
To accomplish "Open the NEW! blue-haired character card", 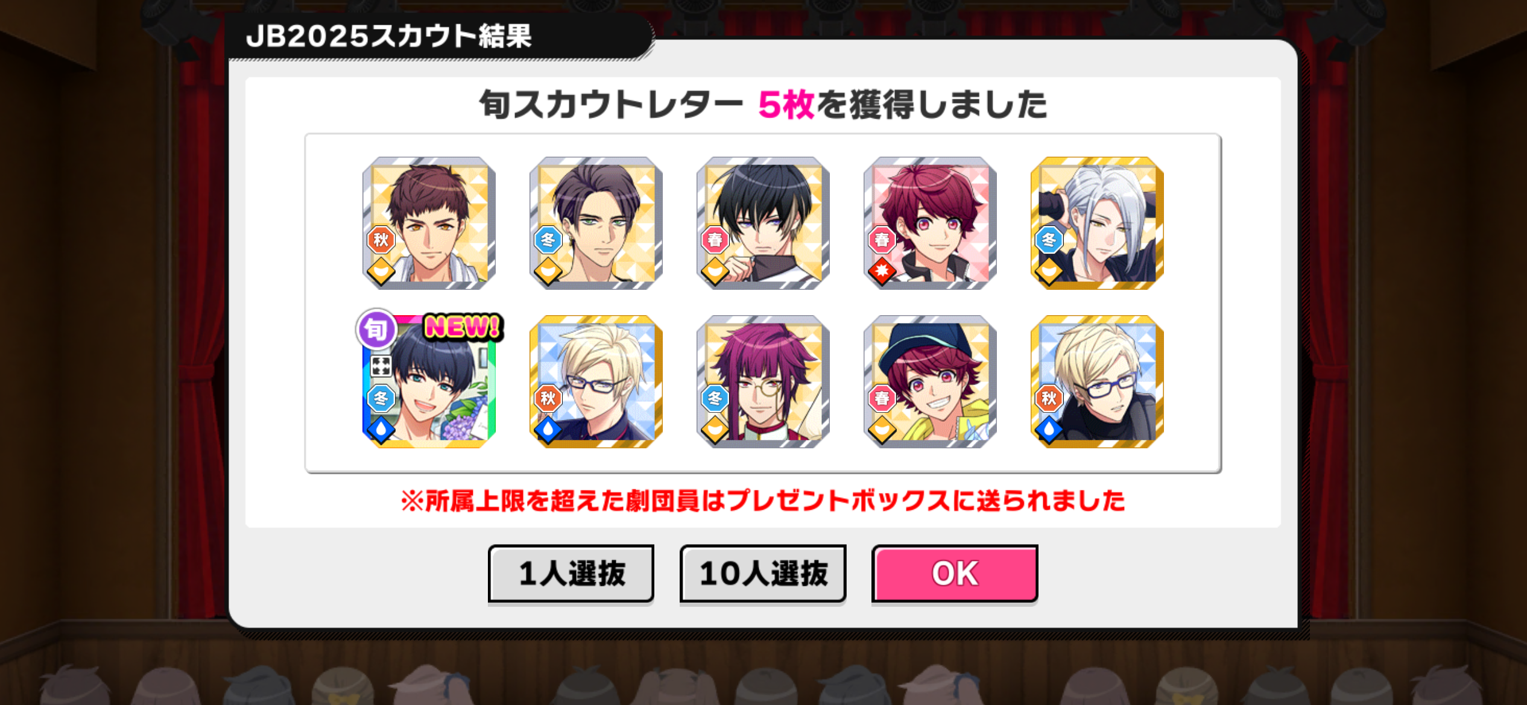I will pos(429,381).
